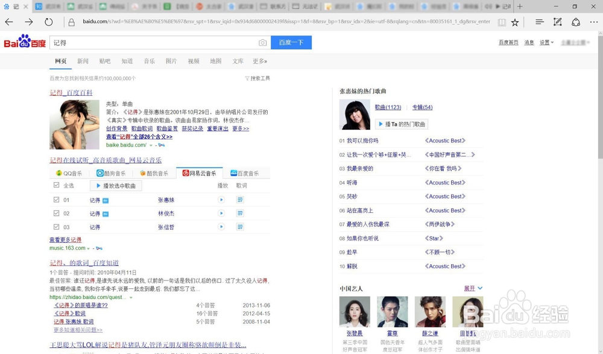The image size is (603, 354).
Task: Open 百度首页 link
Action: tap(508, 42)
